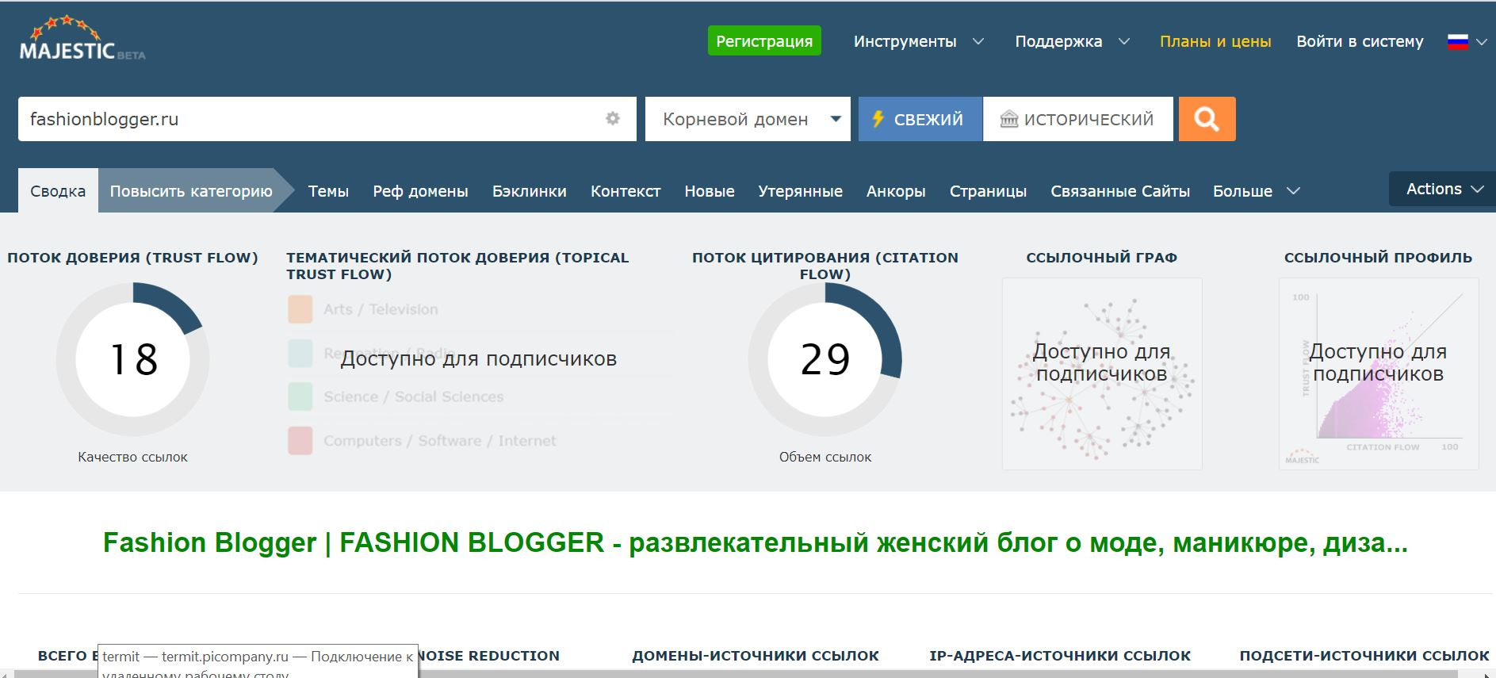This screenshot has width=1496, height=678.
Task: Expand the Больше menu
Action: pyautogui.click(x=1256, y=191)
